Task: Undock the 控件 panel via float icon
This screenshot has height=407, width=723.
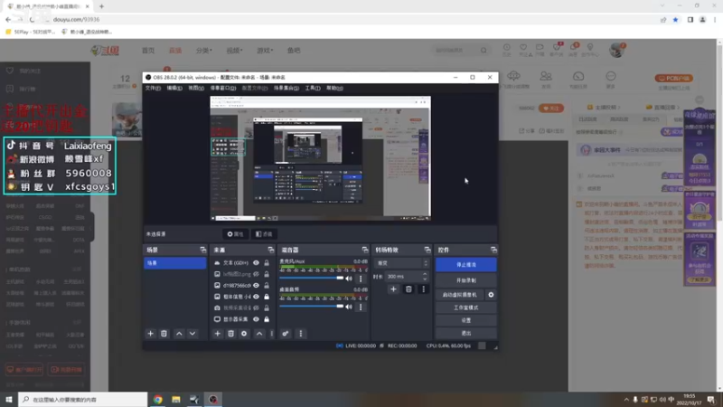Action: [493, 250]
